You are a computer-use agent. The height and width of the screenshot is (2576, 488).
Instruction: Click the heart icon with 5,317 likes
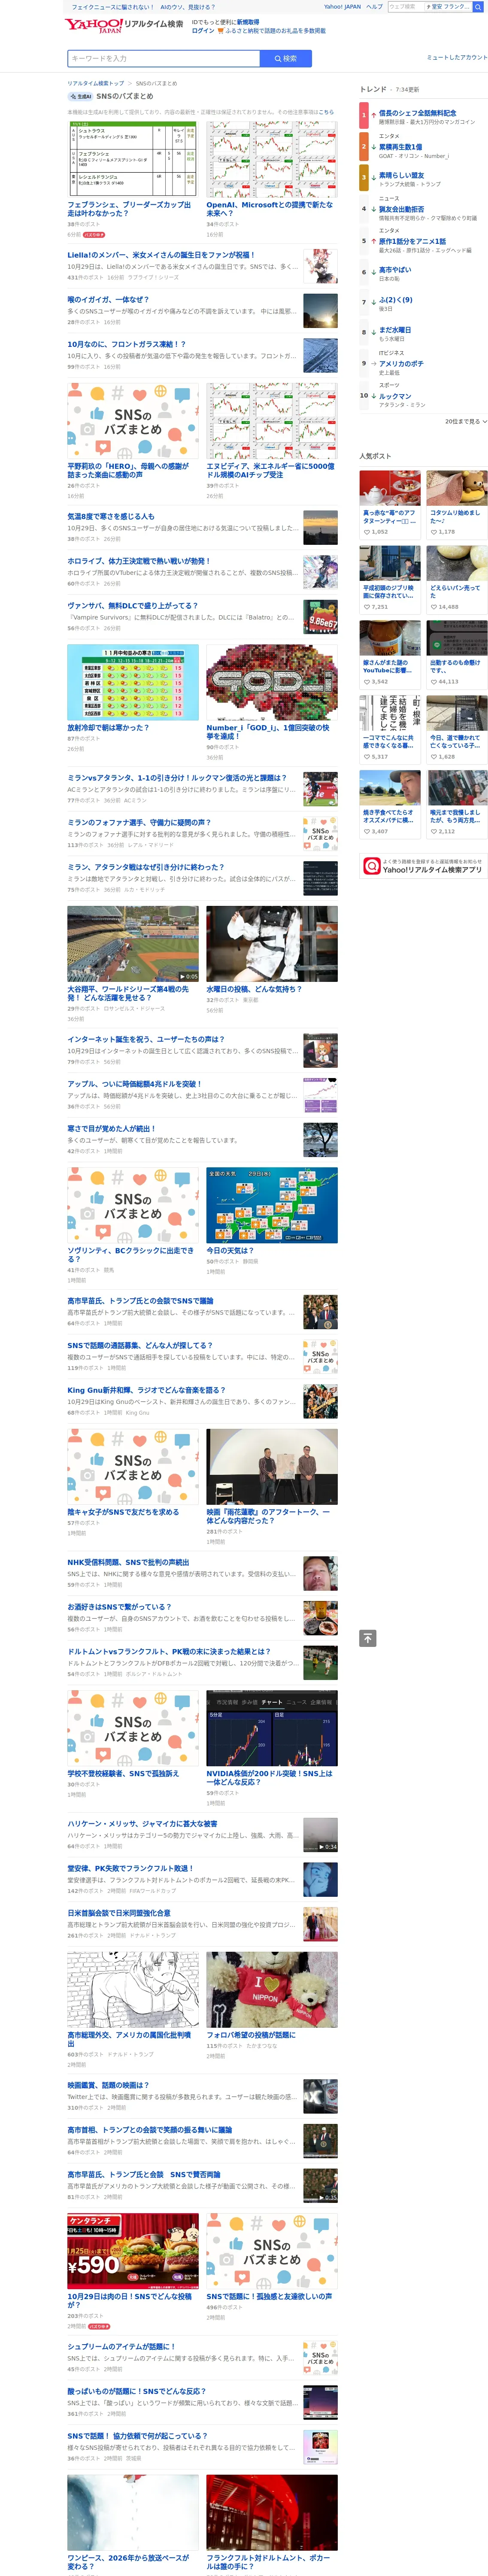367,757
